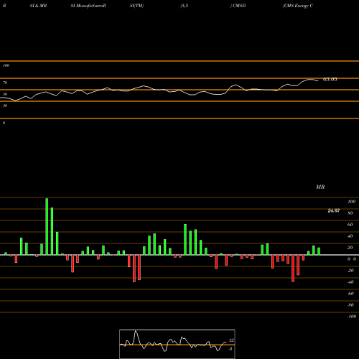Open the mini oscillator thumbnail chart
This screenshot has width=359, height=359.
pyautogui.click(x=177, y=344)
